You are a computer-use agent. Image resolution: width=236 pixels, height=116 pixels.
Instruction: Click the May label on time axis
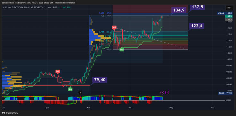[x=171, y=108]
